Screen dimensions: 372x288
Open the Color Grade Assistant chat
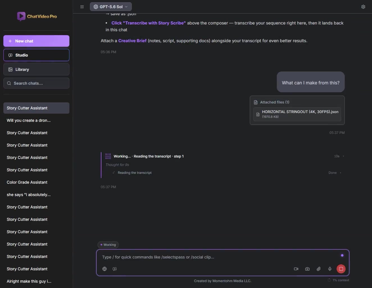(36, 182)
